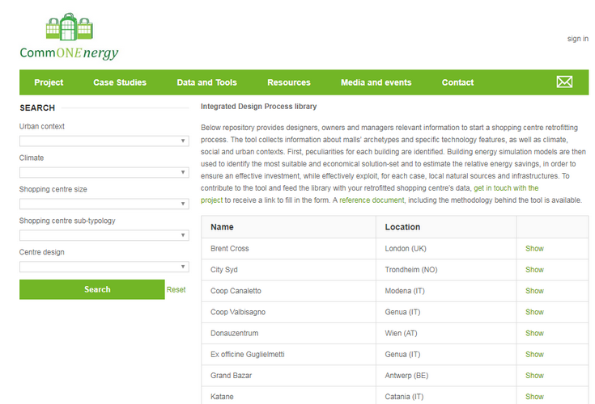Viewport: 595px width, 404px height.
Task: Open the Case Studies menu
Action: 120,82
